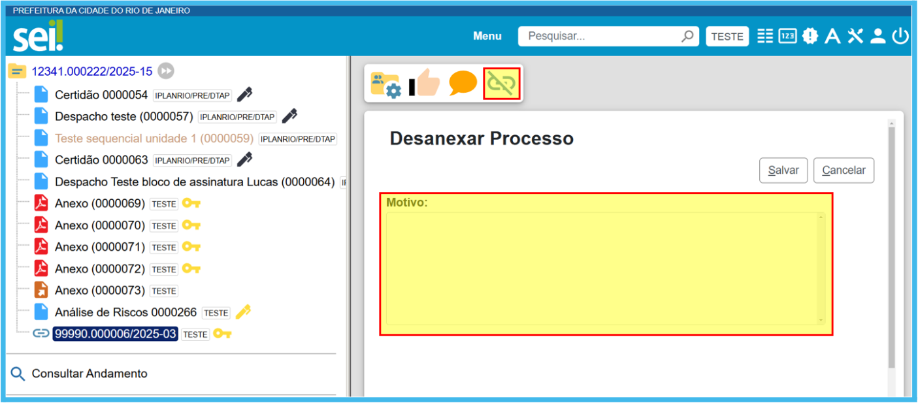Click the thumbs-up icon in the toolbar
This screenshot has width=918, height=403.
(425, 84)
